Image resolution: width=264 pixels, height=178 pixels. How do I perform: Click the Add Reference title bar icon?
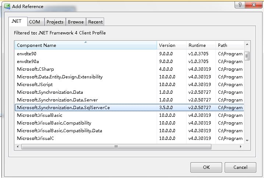(x=7, y=7)
